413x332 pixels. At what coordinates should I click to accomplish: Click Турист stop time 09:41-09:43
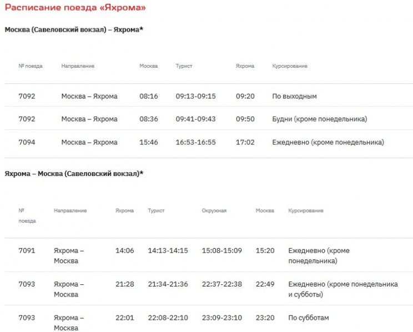[x=196, y=119]
